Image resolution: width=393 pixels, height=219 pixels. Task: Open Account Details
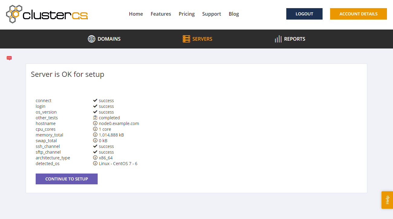(358, 14)
